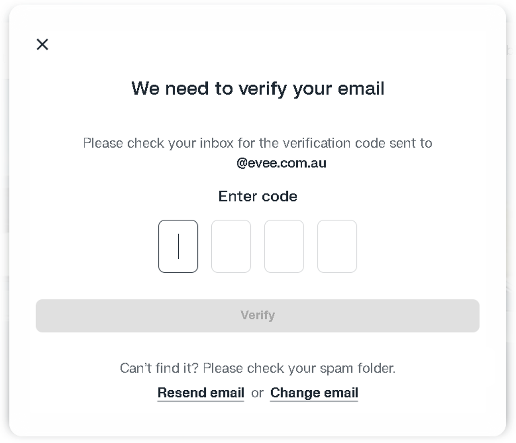This screenshot has width=516, height=443.
Task: Open the Change email link
Action: (314, 392)
